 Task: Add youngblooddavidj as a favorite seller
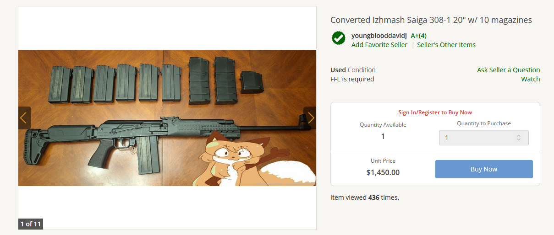(x=379, y=45)
